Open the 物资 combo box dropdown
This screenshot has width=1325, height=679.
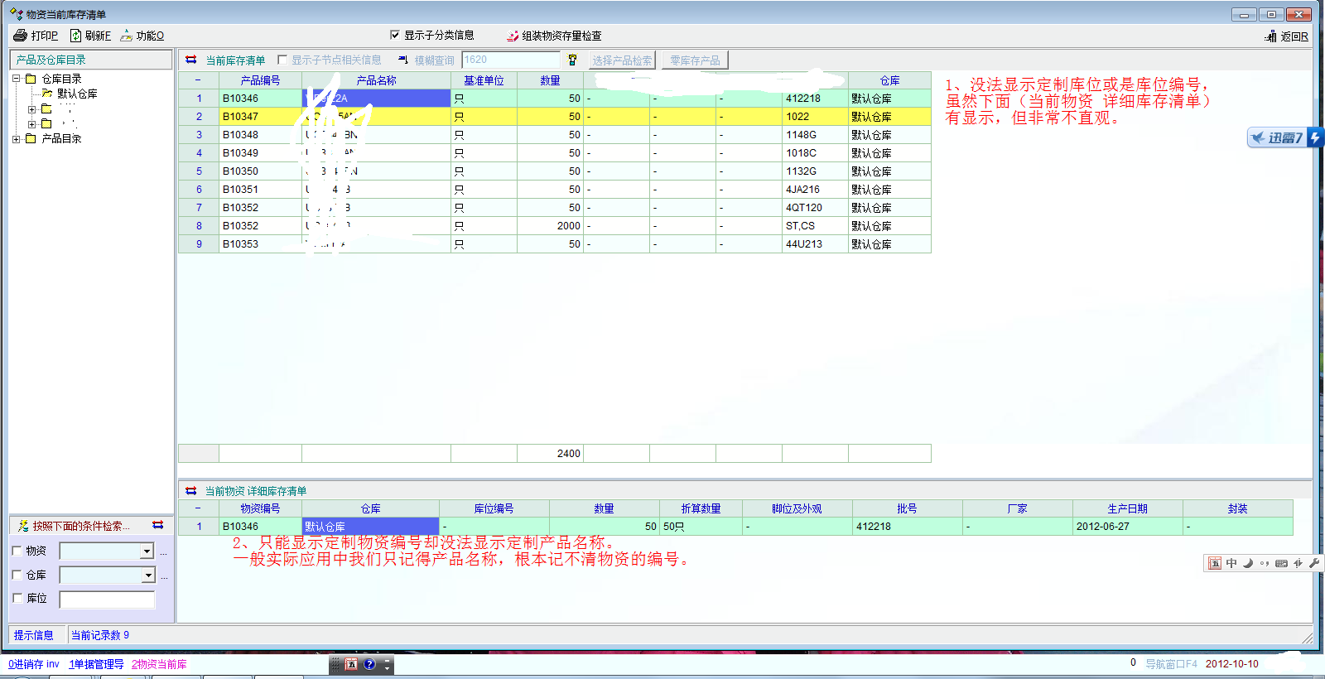147,551
